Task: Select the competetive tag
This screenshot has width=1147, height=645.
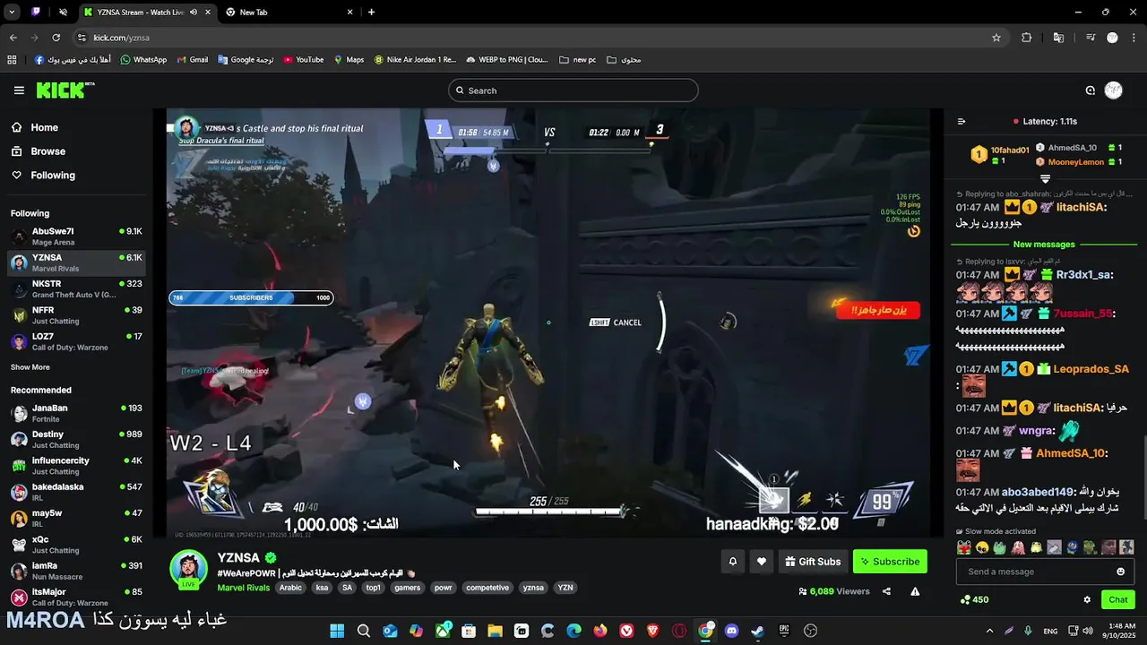Action: pos(487,588)
